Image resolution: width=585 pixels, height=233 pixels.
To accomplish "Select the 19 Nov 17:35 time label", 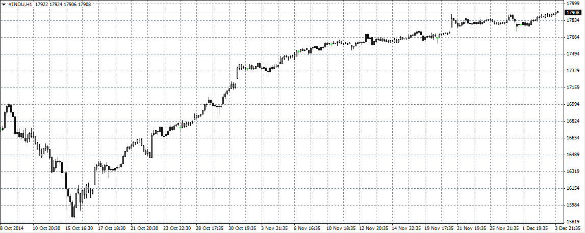I will click(x=438, y=229).
